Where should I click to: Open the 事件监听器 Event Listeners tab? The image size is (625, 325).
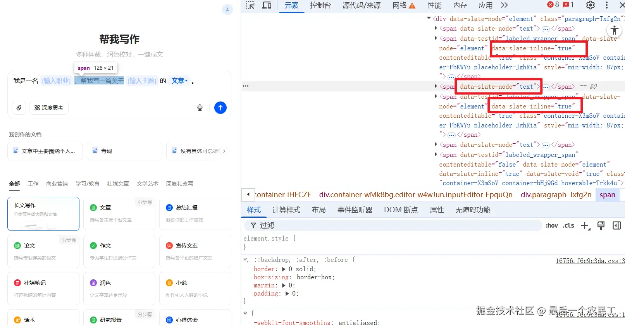355,210
